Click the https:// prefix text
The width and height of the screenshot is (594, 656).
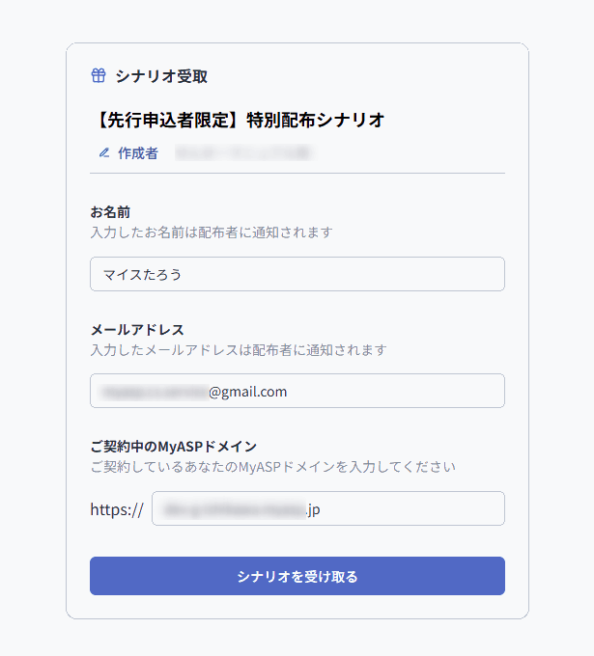[x=117, y=509]
